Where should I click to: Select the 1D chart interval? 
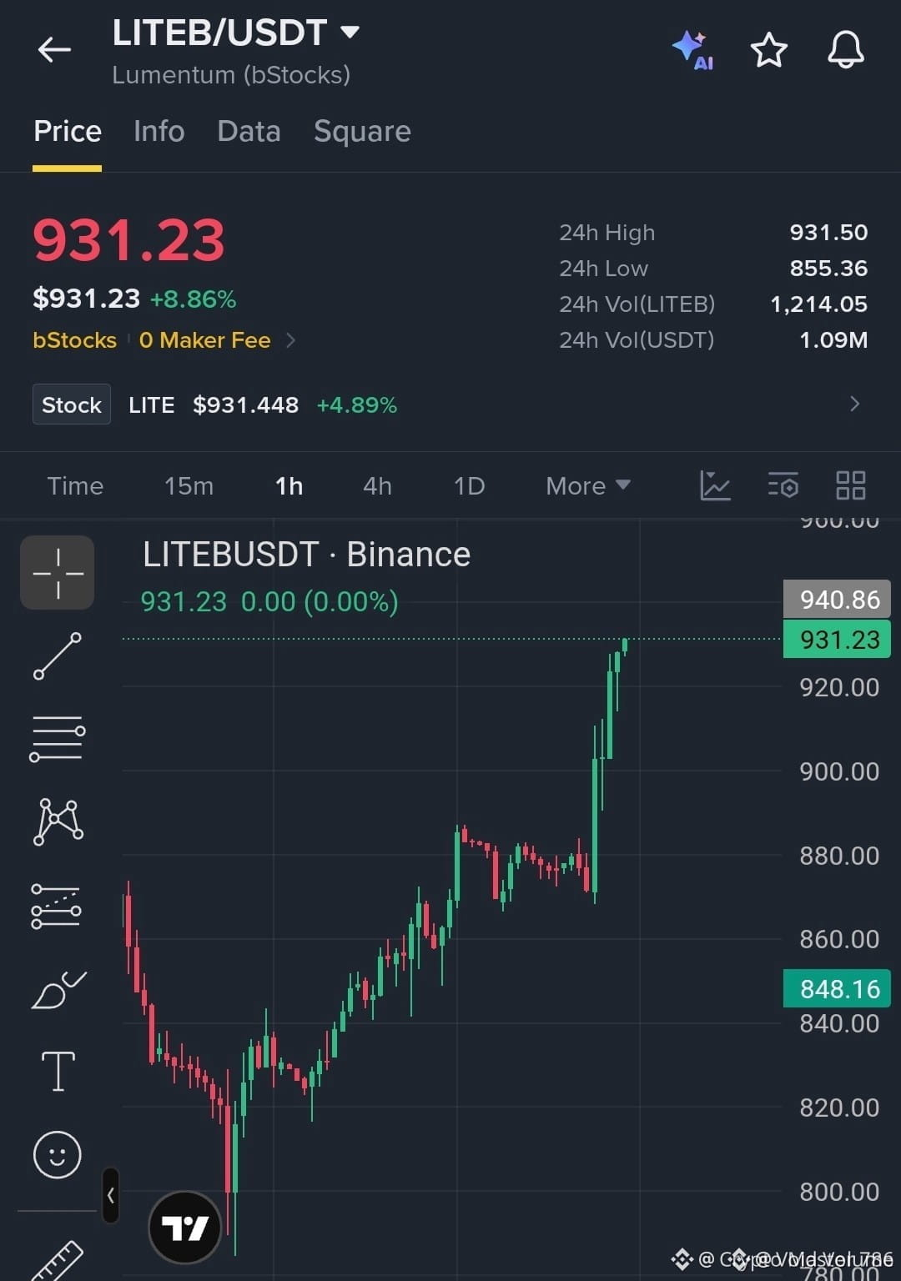[469, 485]
